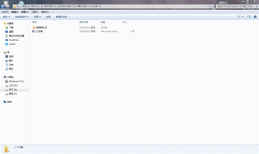Toggle the preview pane icon
Image resolution: width=259 pixels, height=154 pixels.
[x=249, y=17]
